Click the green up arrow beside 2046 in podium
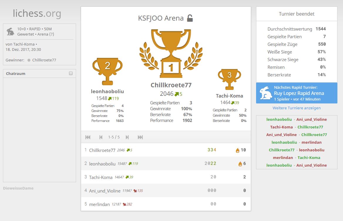Image resolution: width=343 pixels, height=221 pixels. [x=176, y=94]
